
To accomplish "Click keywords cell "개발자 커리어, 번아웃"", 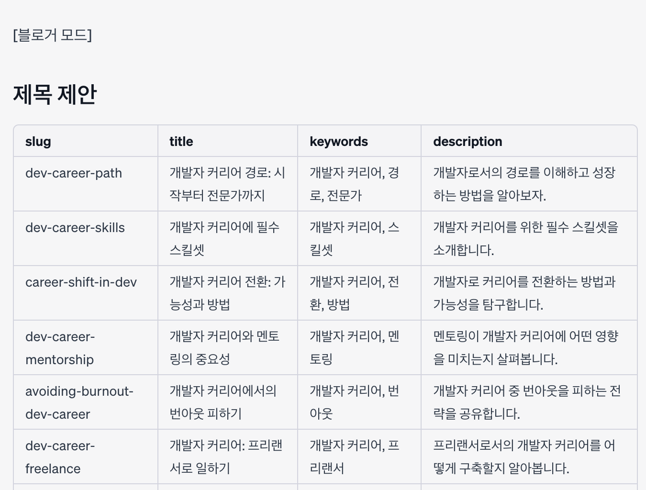I will pyautogui.click(x=354, y=402).
